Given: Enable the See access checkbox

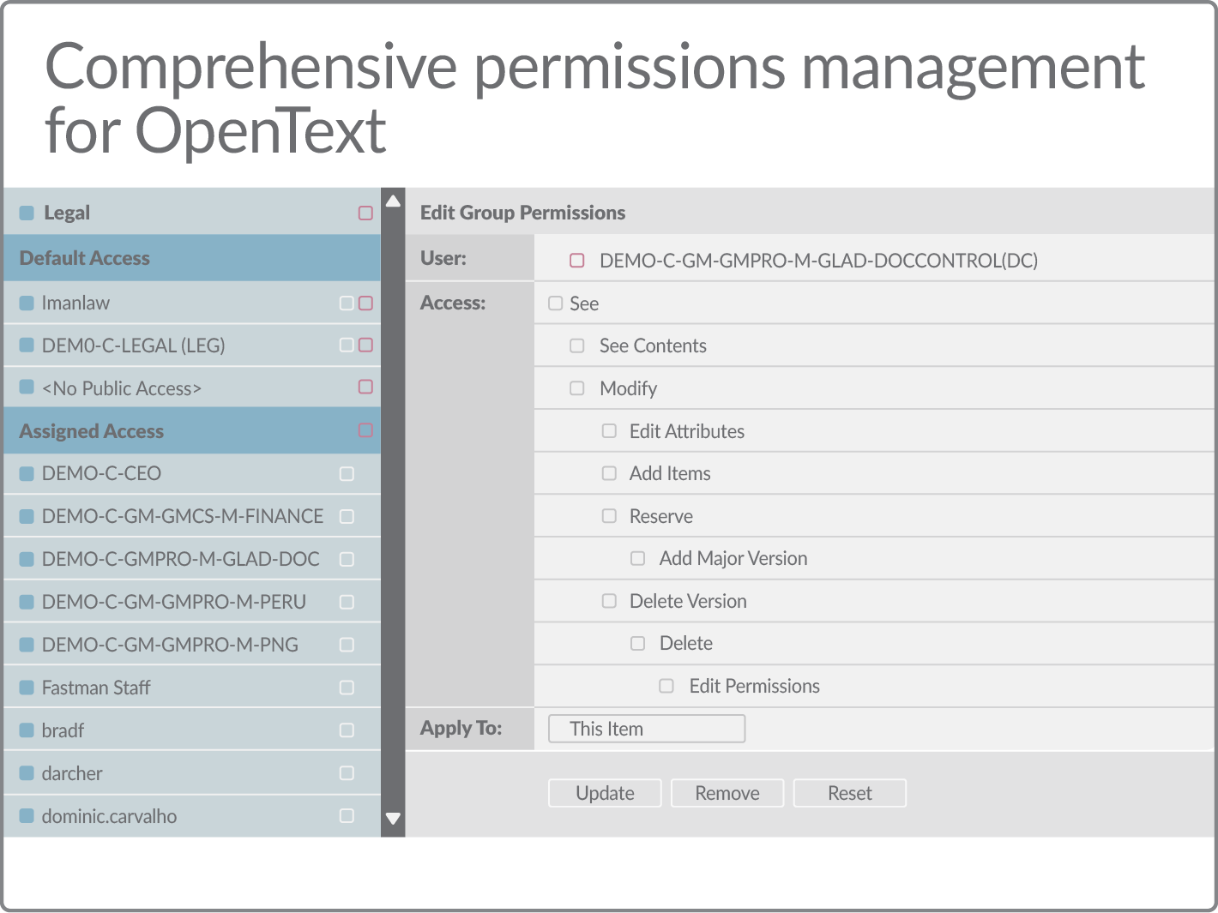Looking at the screenshot, I should (556, 303).
